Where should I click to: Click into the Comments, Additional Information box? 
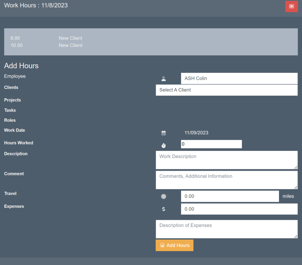pyautogui.click(x=226, y=180)
